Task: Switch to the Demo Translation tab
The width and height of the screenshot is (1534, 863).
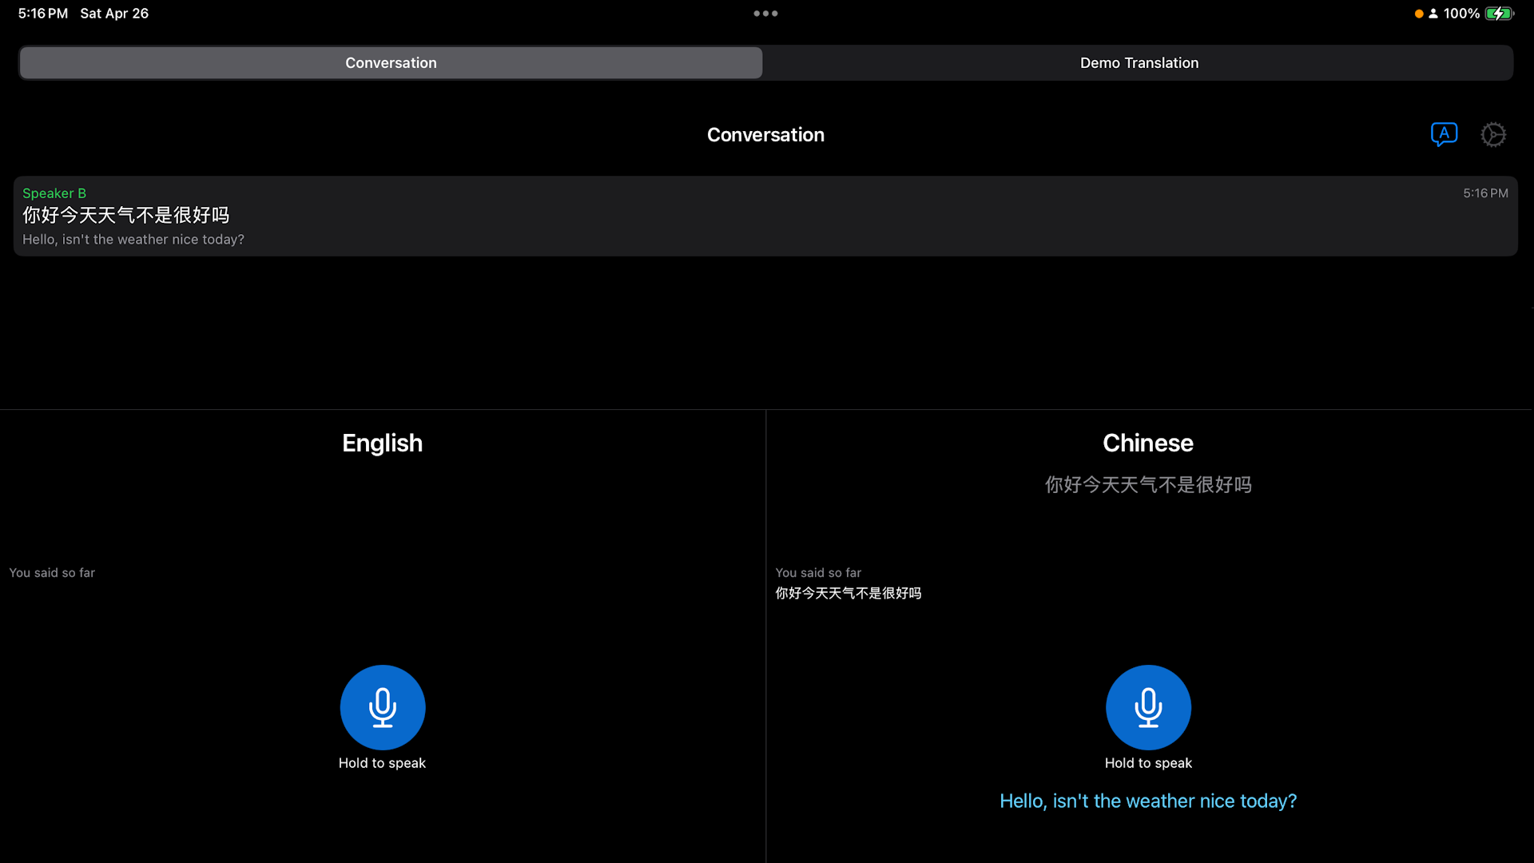Action: pyautogui.click(x=1139, y=62)
